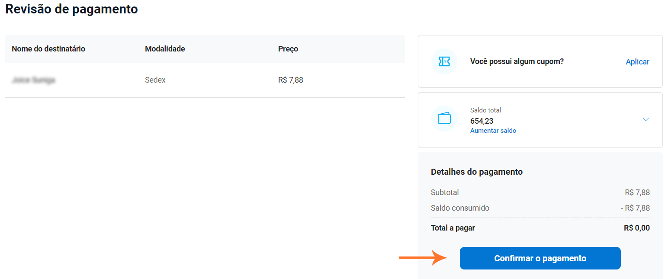
Task: Click the Sedex modality cell
Action: [155, 80]
